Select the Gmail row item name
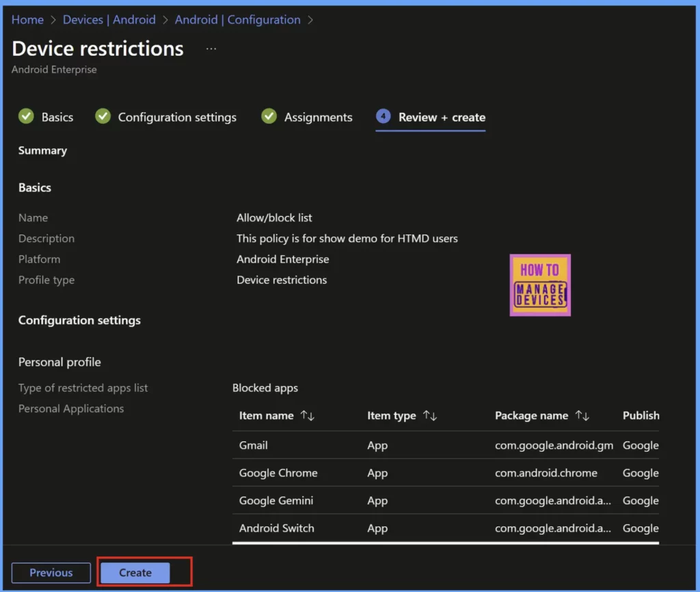 [x=254, y=445]
